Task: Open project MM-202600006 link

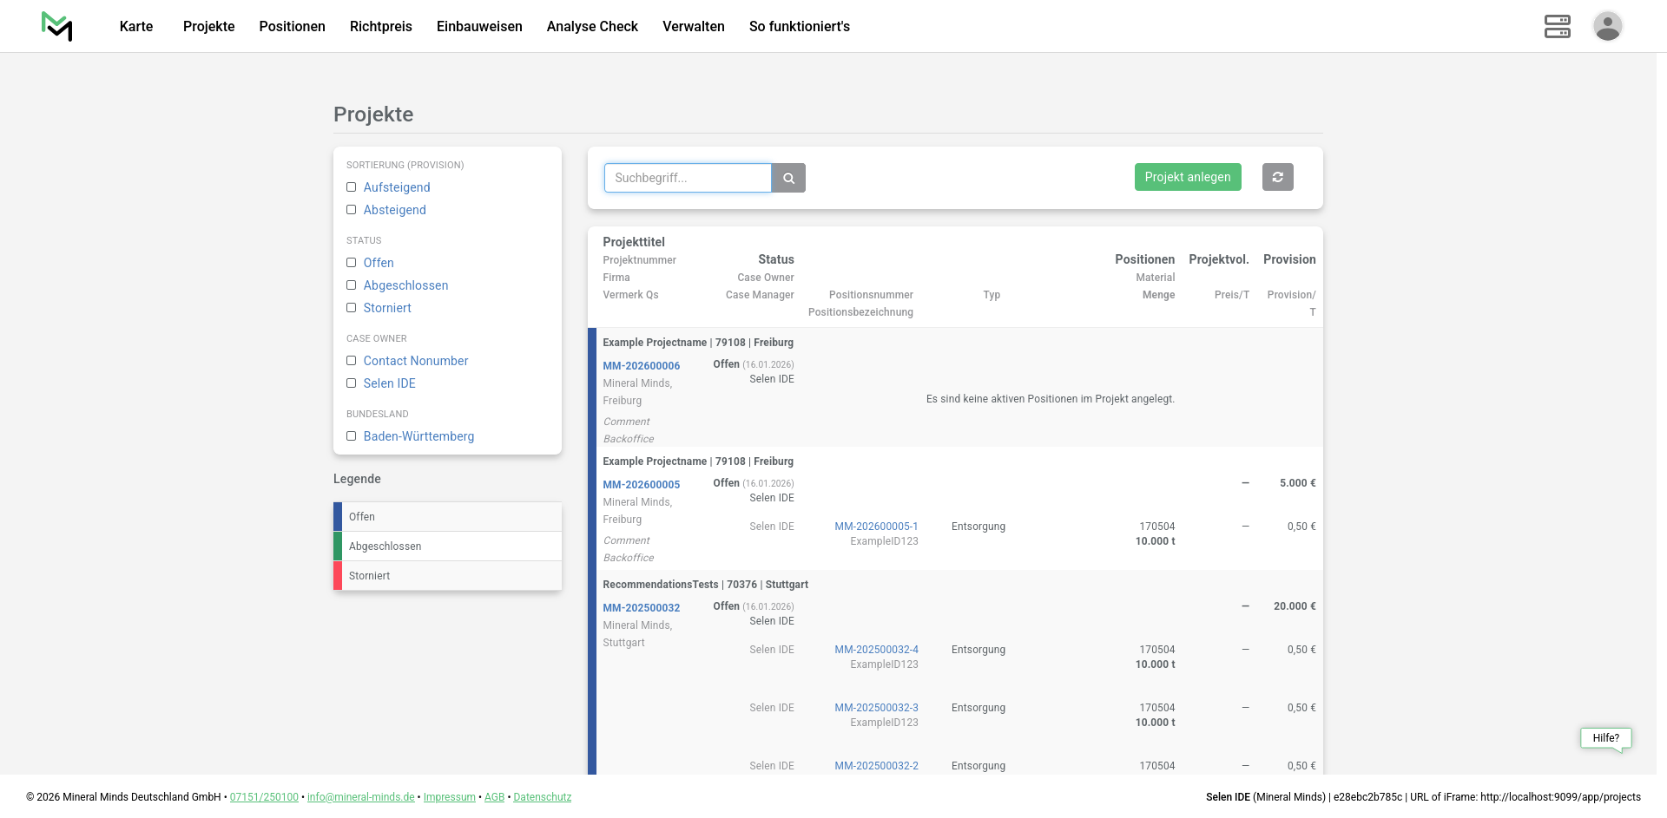Action: [641, 366]
